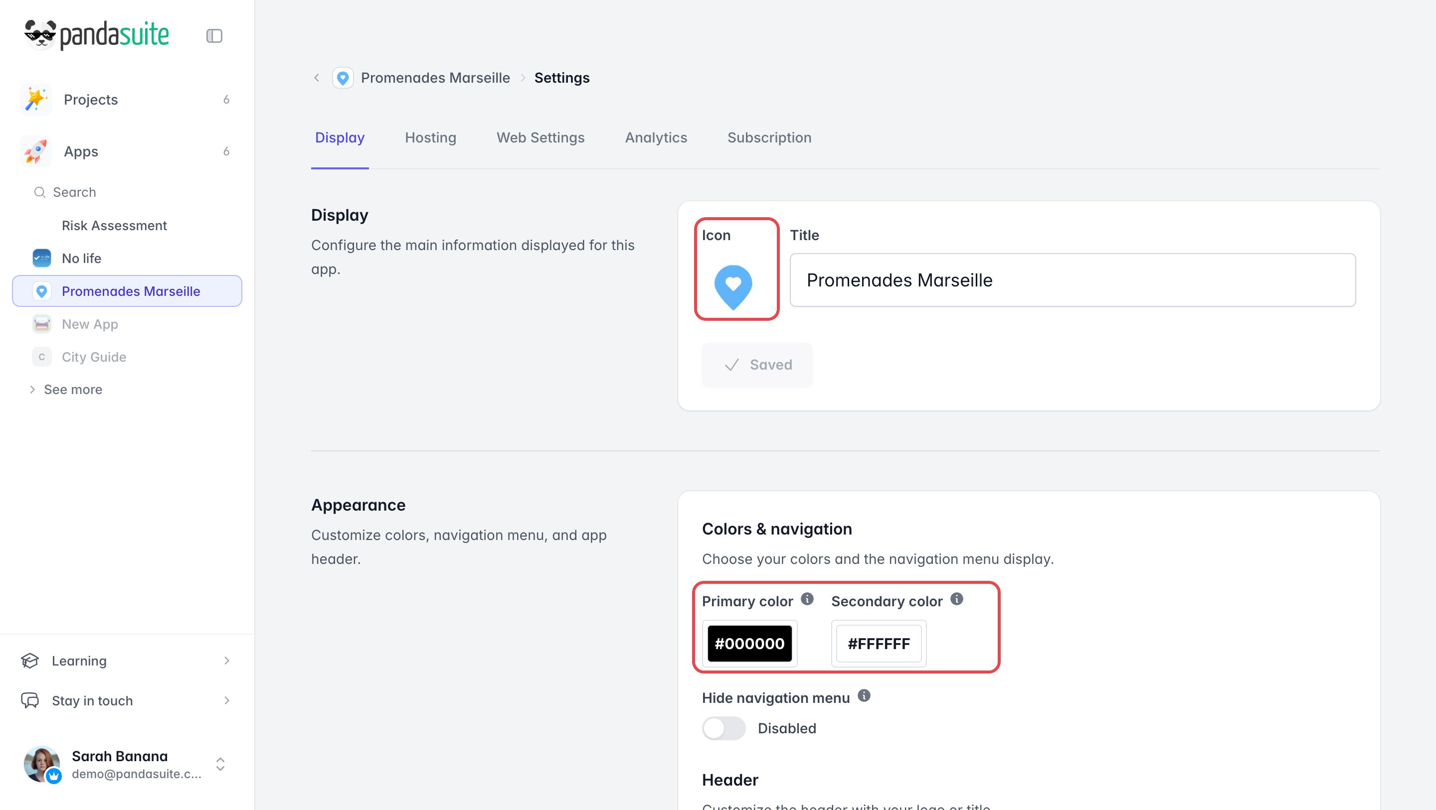This screenshot has width=1436, height=810.
Task: Click the Title input field
Action: pos(1073,280)
